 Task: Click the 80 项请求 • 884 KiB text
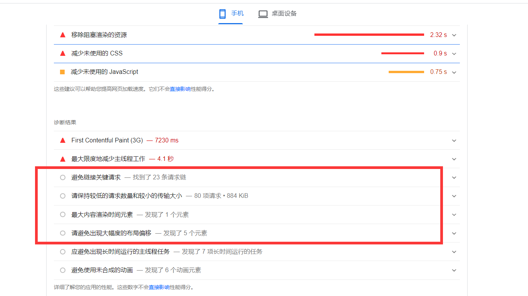(x=221, y=196)
